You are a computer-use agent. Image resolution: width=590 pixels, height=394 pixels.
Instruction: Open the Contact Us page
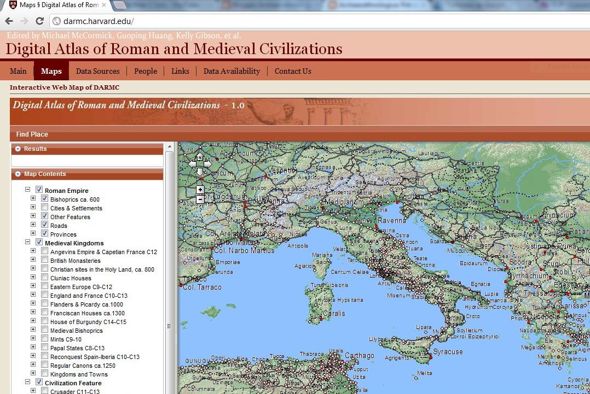pos(293,71)
